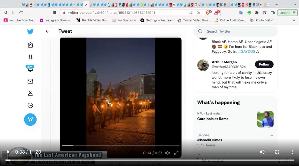Go to Home in Twitter sidebar
This screenshot has height=166, width=299.
click(x=30, y=45)
